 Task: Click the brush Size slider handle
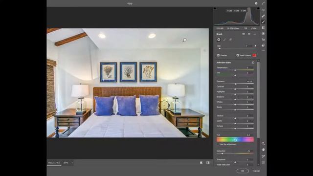220,48
